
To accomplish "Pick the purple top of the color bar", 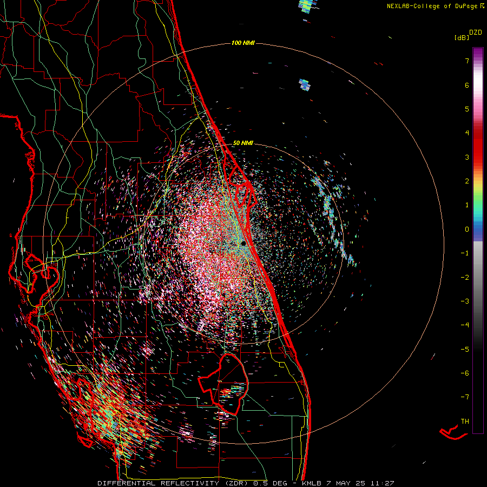I will tap(478, 53).
